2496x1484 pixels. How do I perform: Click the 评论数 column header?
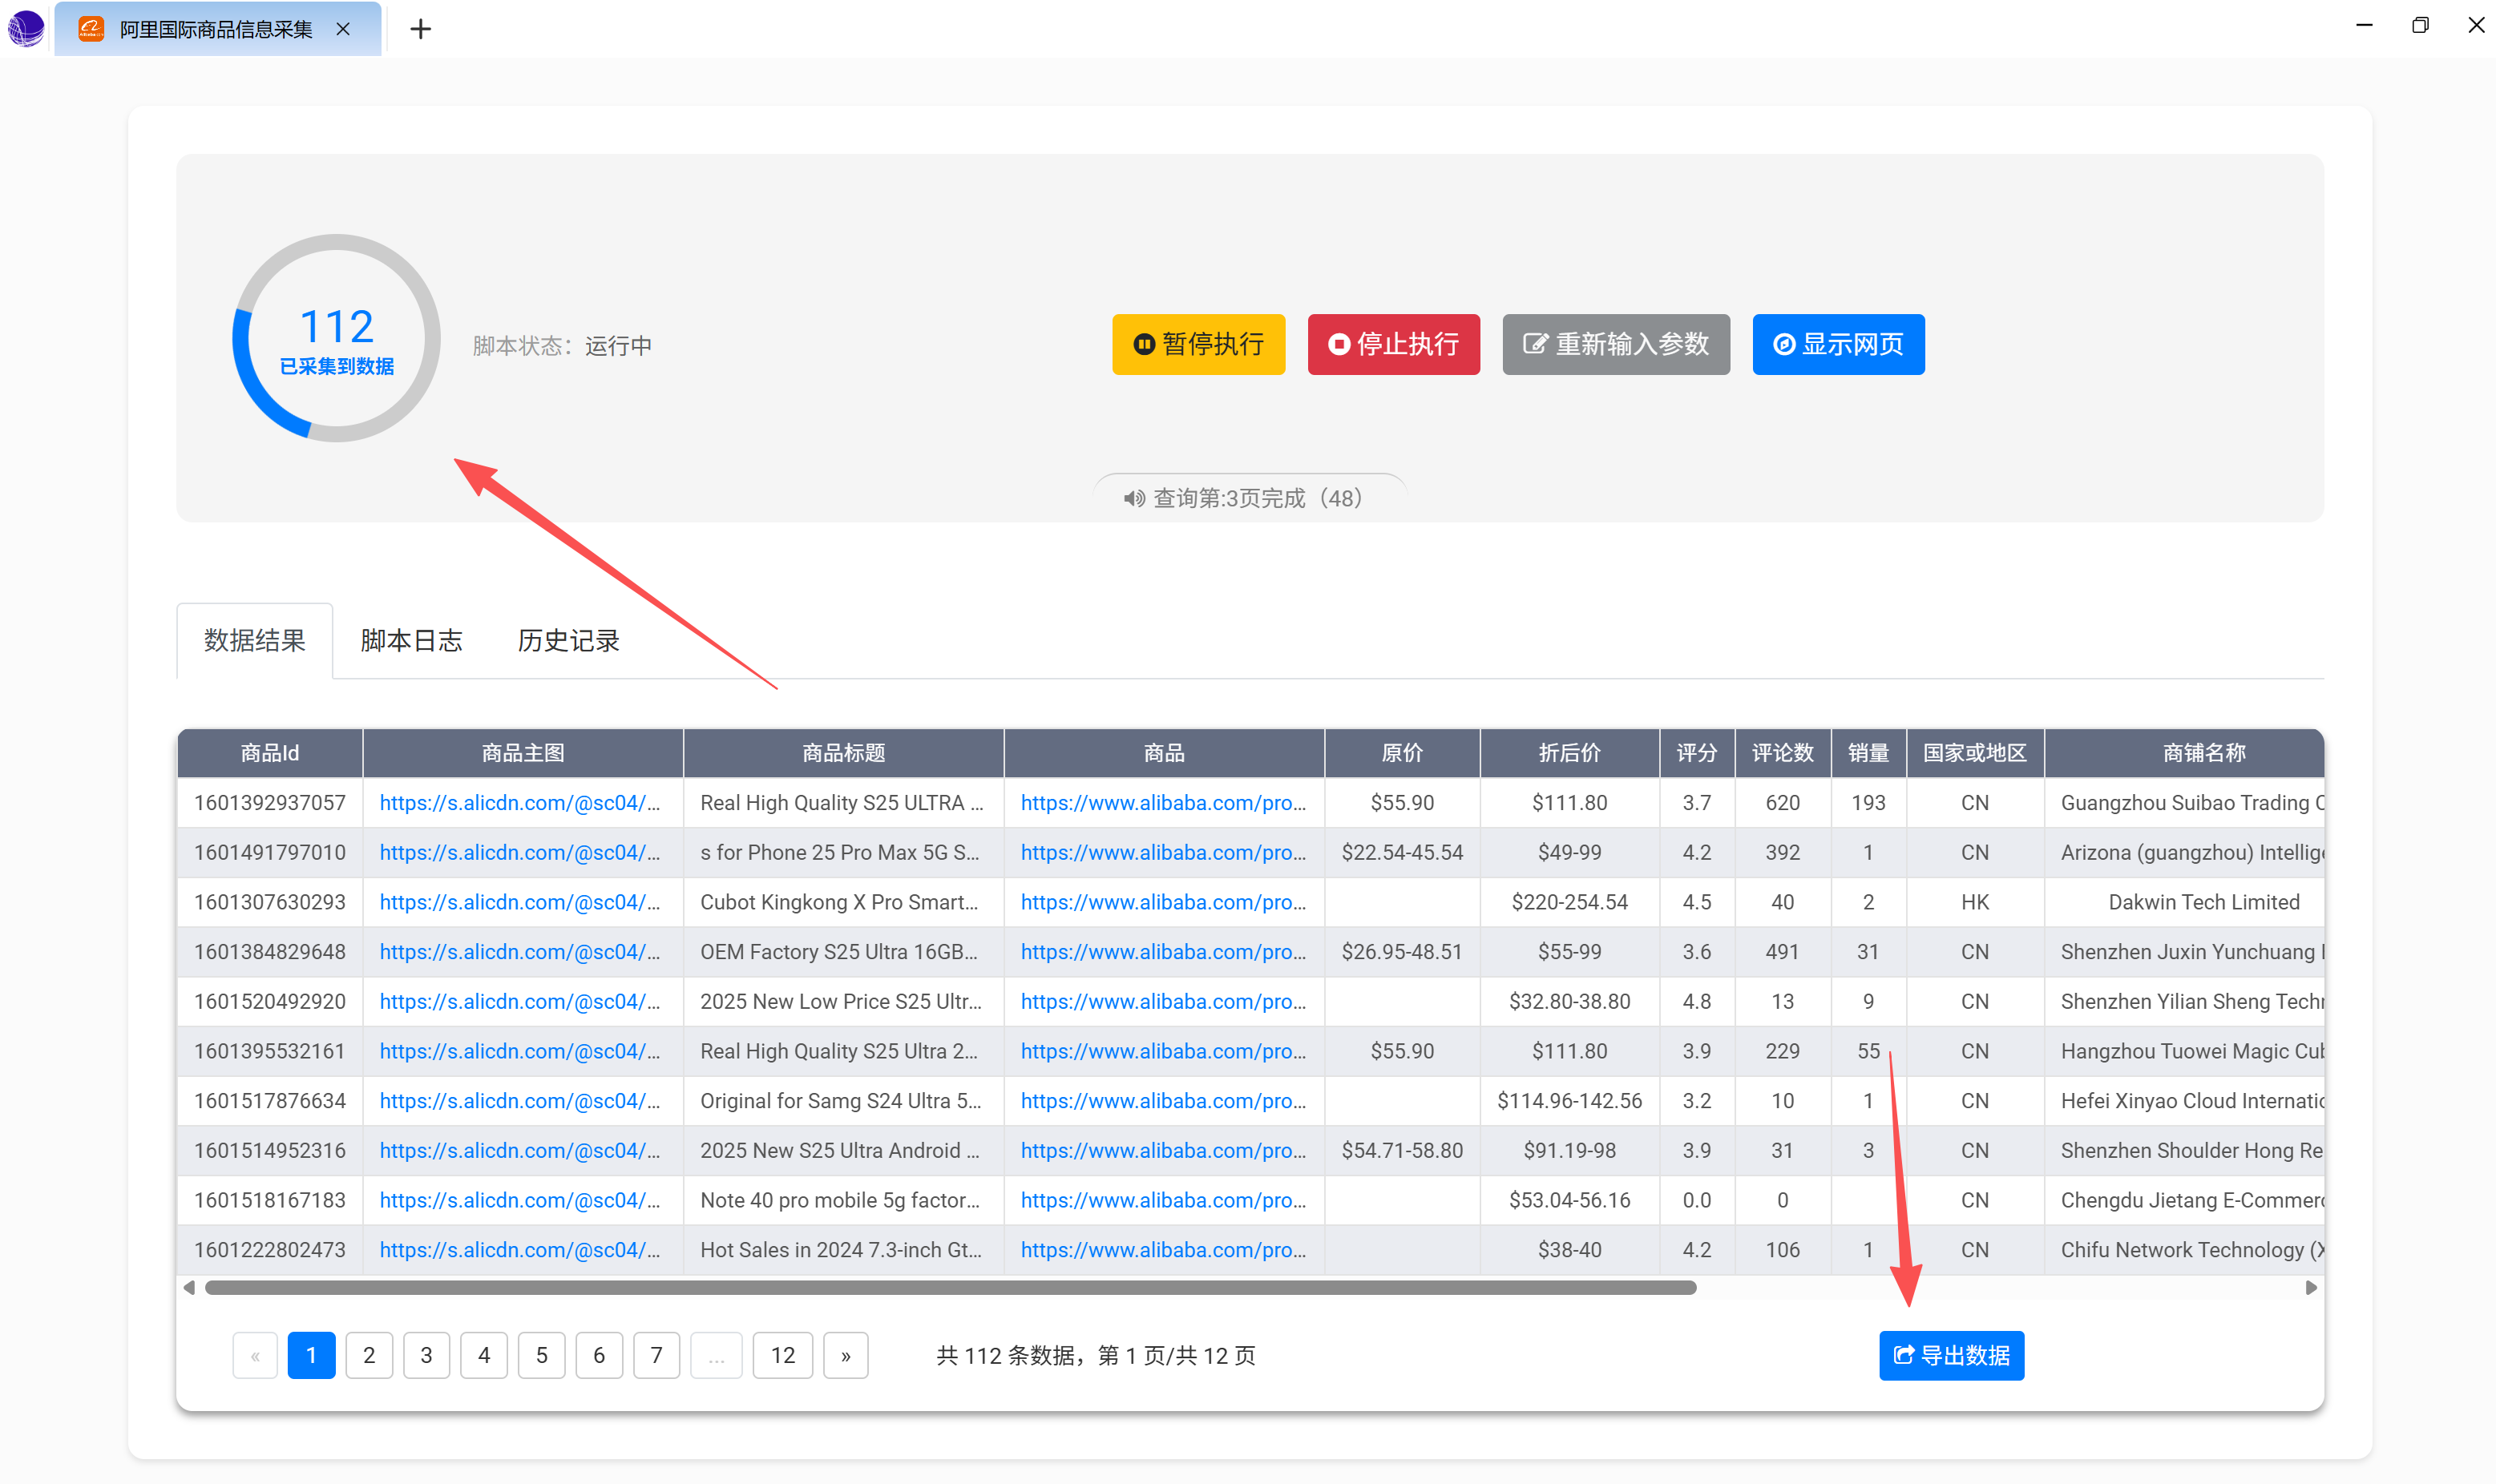point(1782,753)
